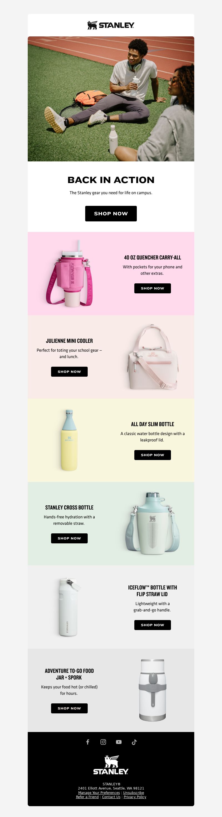
Task: Shop the All Day Slim Bottle
Action: click(152, 455)
